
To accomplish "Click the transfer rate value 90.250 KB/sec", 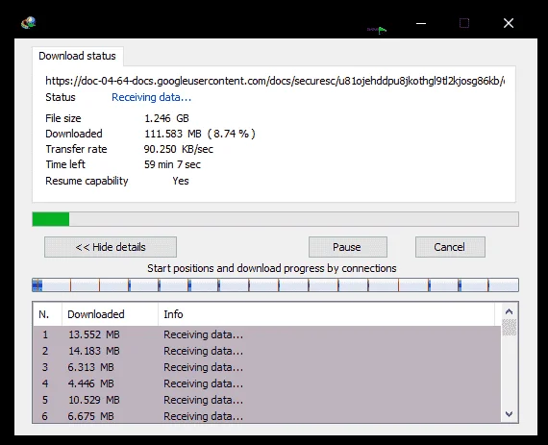I will point(179,149).
